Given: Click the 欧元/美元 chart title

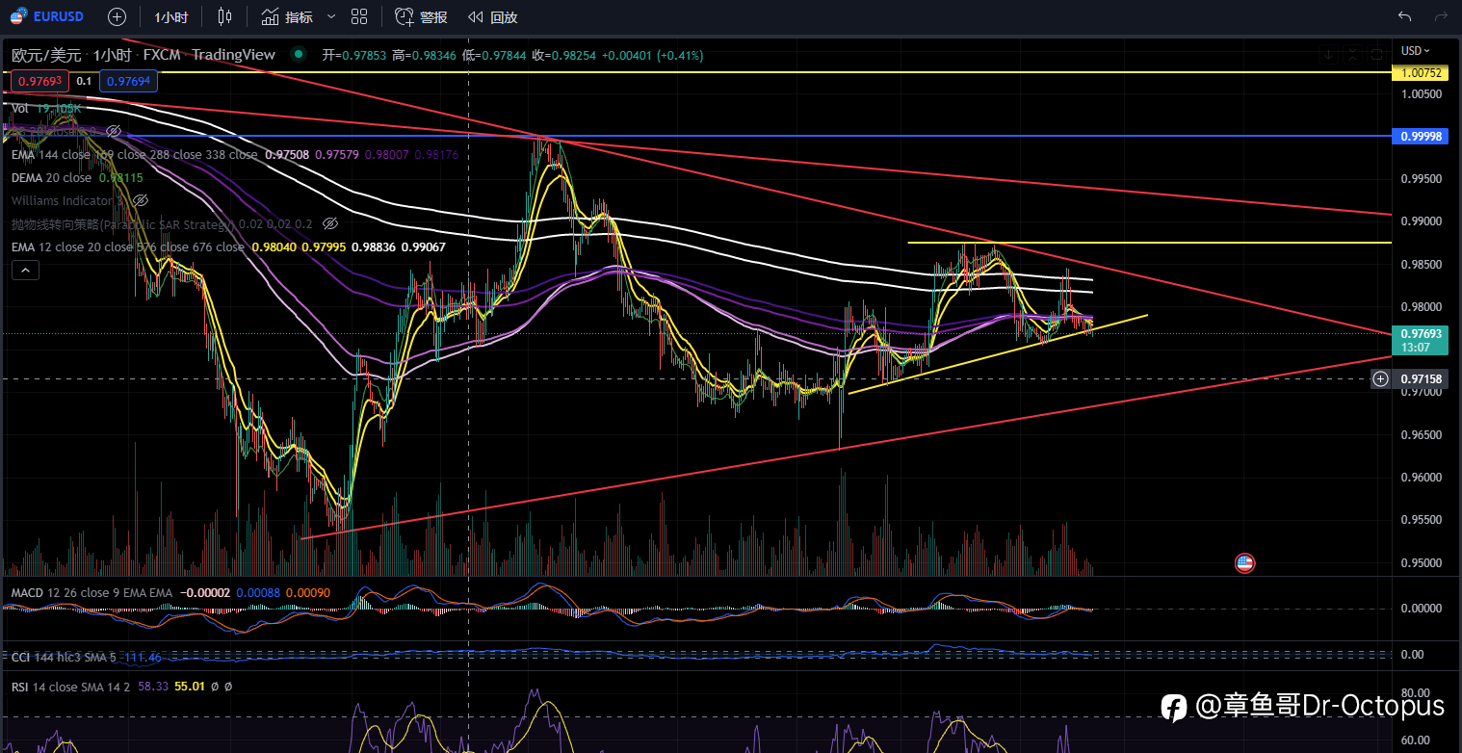Looking at the screenshot, I should click(x=46, y=55).
